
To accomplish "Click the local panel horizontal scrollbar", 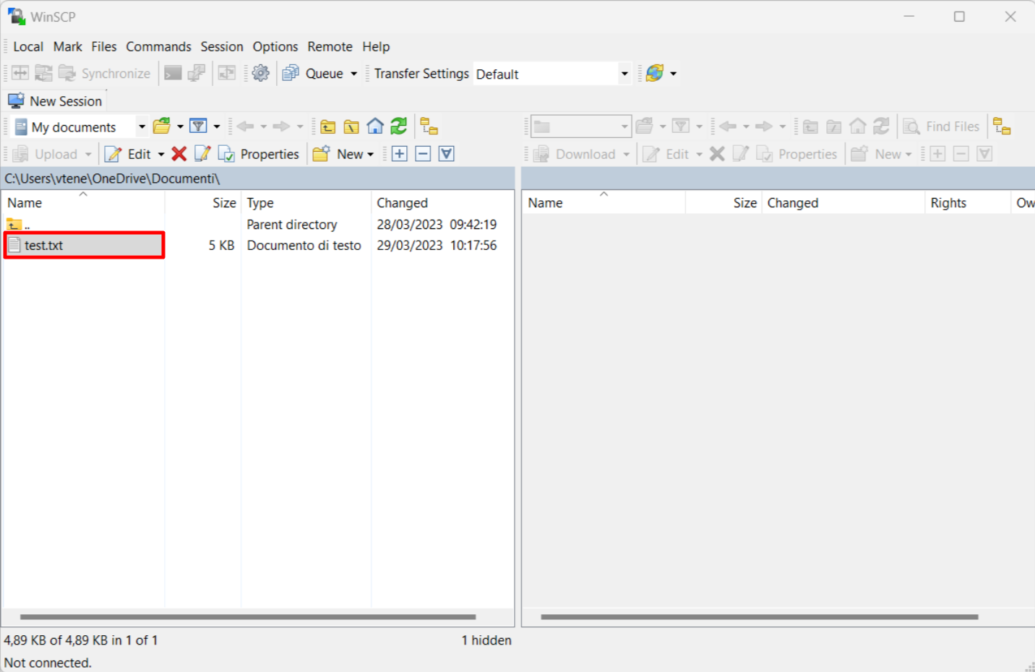I will [248, 617].
